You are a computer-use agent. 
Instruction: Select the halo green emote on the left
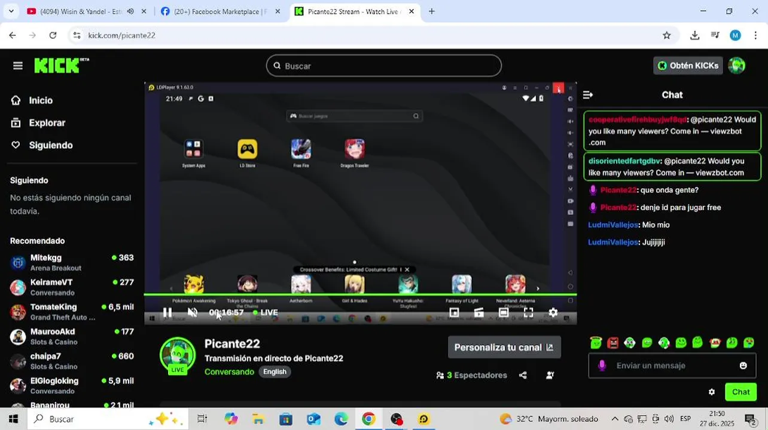pos(596,343)
